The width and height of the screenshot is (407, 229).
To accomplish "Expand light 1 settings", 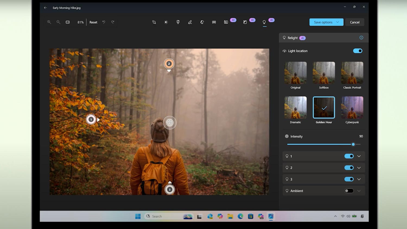I will pyautogui.click(x=359, y=156).
